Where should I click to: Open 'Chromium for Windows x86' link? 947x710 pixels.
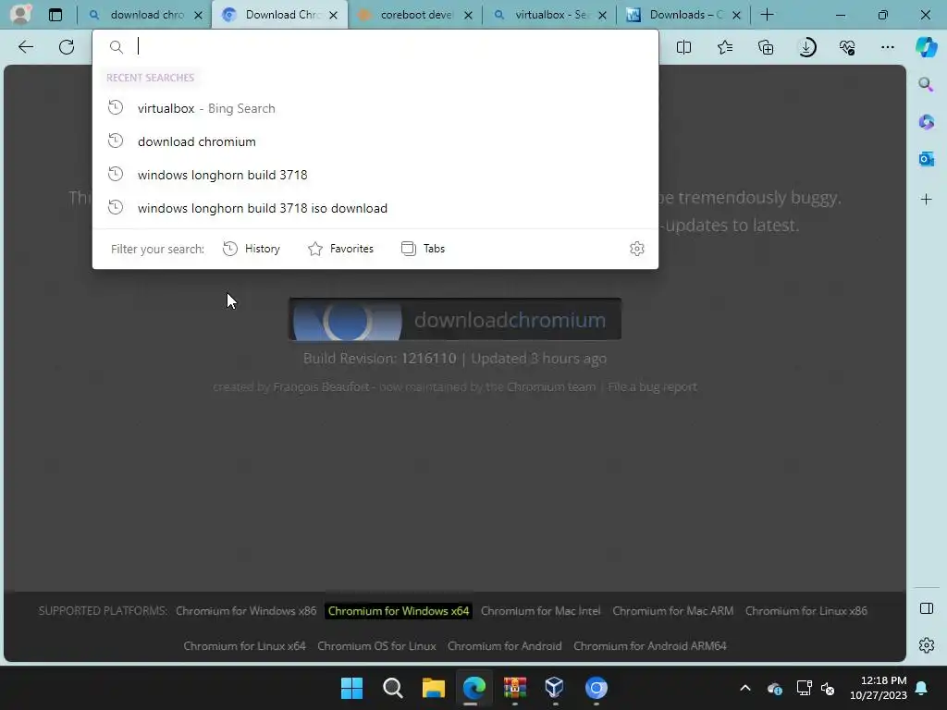point(246,611)
